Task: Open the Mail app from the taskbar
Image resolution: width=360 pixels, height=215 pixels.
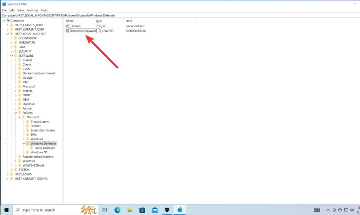Action: click(x=155, y=210)
